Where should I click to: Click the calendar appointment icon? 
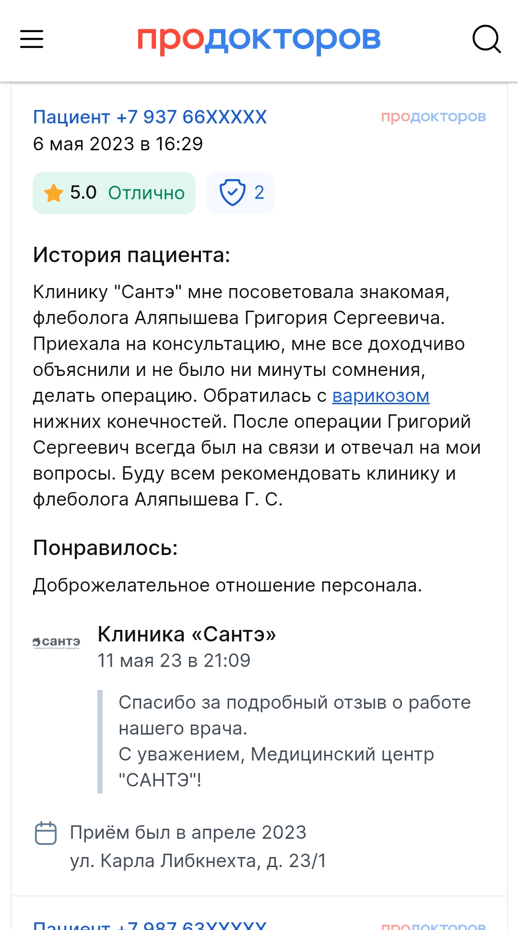click(x=46, y=833)
